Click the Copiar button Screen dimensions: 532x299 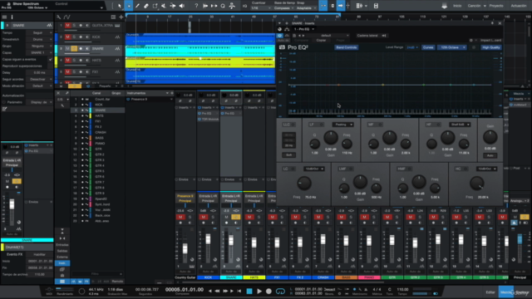pyautogui.click(x=321, y=41)
